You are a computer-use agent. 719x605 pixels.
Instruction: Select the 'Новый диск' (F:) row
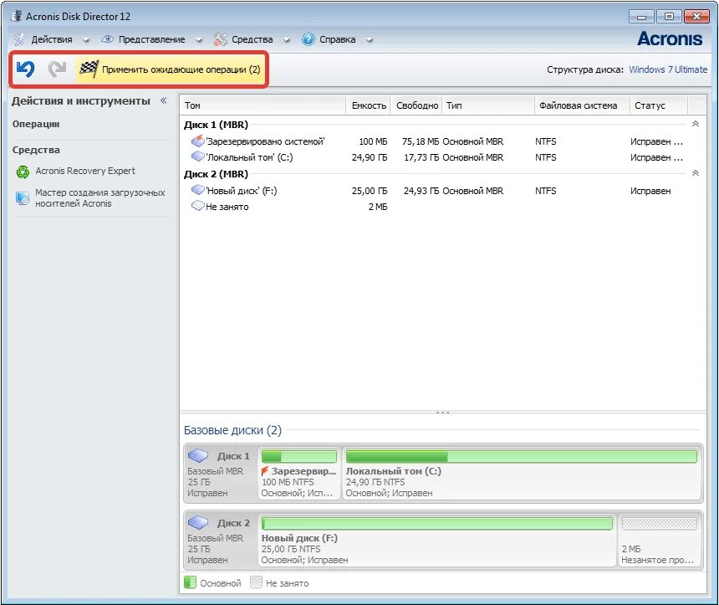437,191
